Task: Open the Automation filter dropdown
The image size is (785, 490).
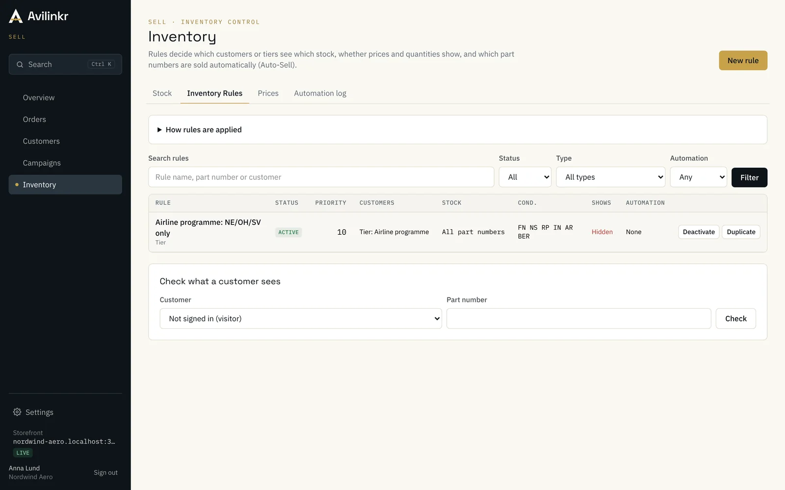Action: coord(698,177)
